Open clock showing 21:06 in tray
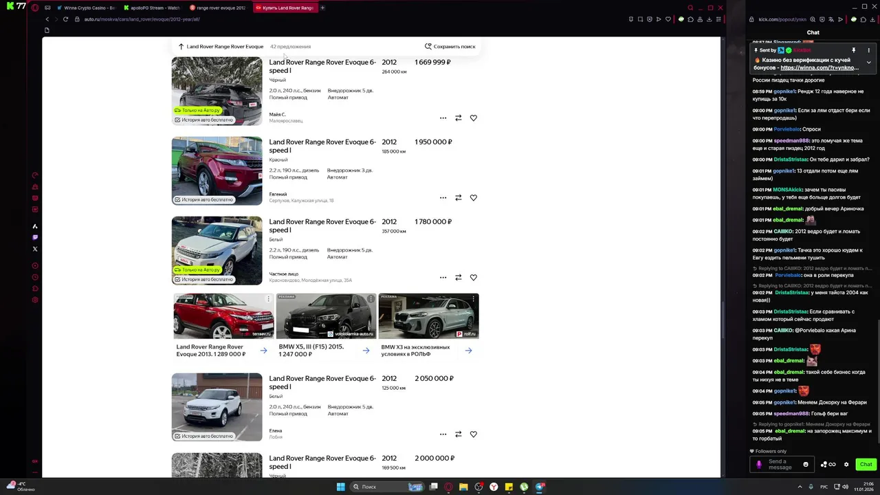 (x=863, y=487)
